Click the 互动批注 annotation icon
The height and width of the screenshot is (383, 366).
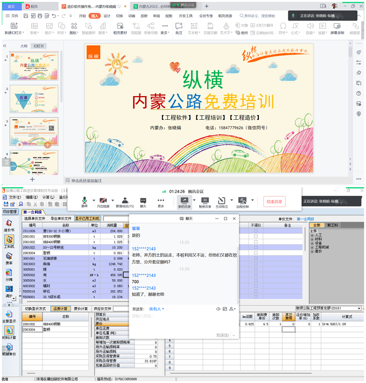(222, 202)
